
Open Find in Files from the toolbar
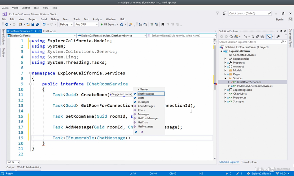(x=131, y=25)
